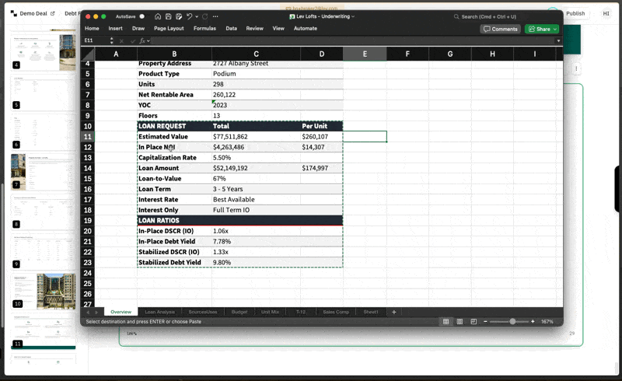Open the Formulas ribbon tab
This screenshot has width=622, height=381.
click(204, 28)
